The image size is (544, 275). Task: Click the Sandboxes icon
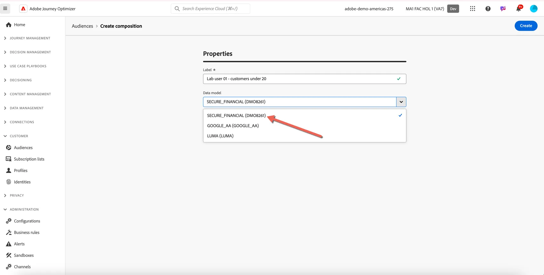pos(9,255)
